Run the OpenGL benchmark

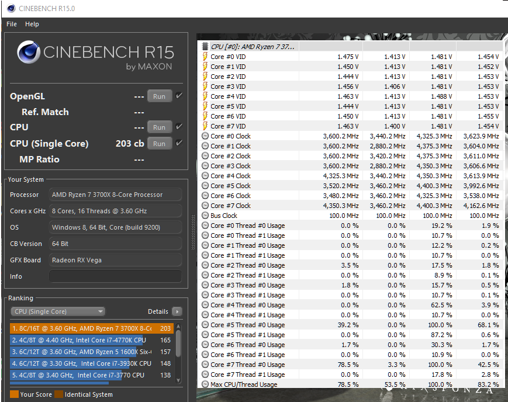(160, 96)
